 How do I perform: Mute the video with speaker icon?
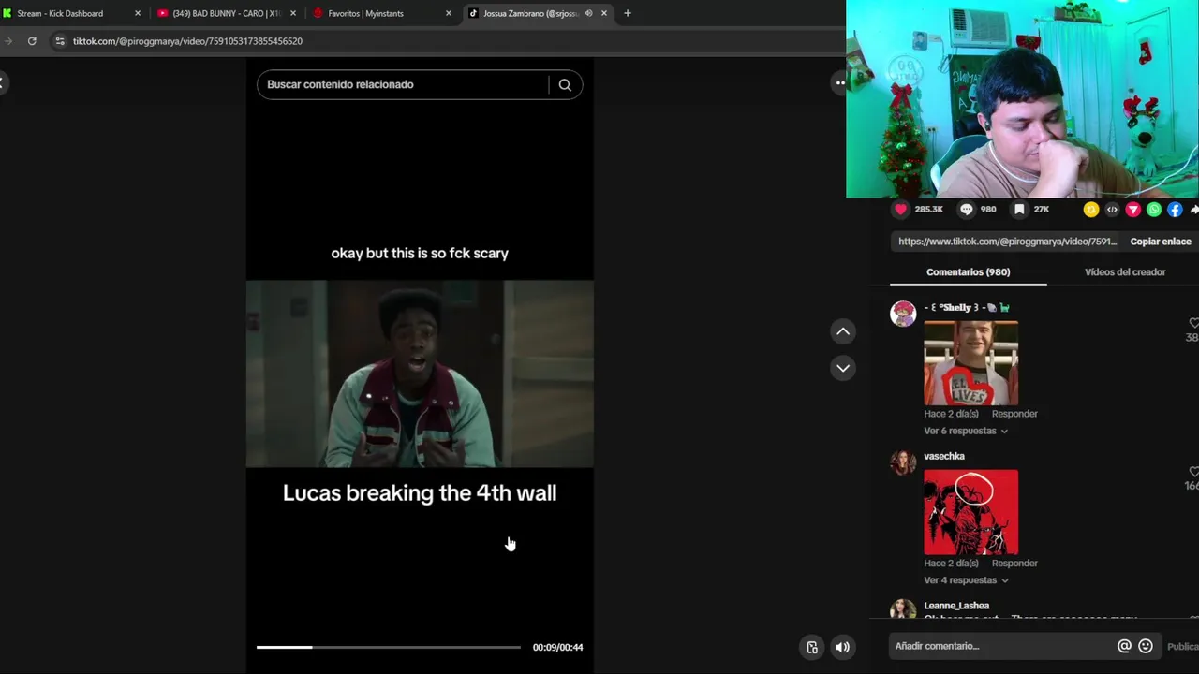pos(843,647)
